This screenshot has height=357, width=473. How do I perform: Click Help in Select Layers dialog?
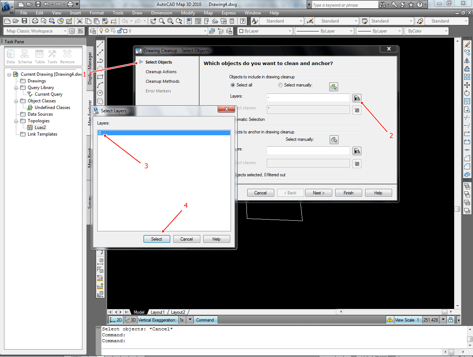(217, 239)
